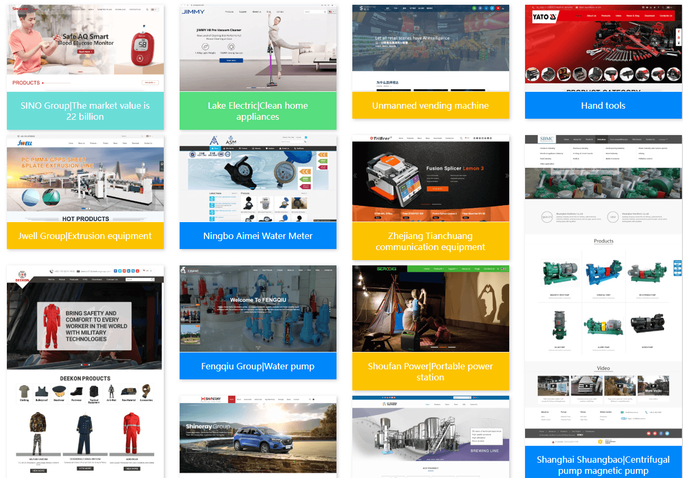Open the JIMMY vacuum cleaner website thumbnail
Screen dimensions: 683x478
[x=258, y=49]
